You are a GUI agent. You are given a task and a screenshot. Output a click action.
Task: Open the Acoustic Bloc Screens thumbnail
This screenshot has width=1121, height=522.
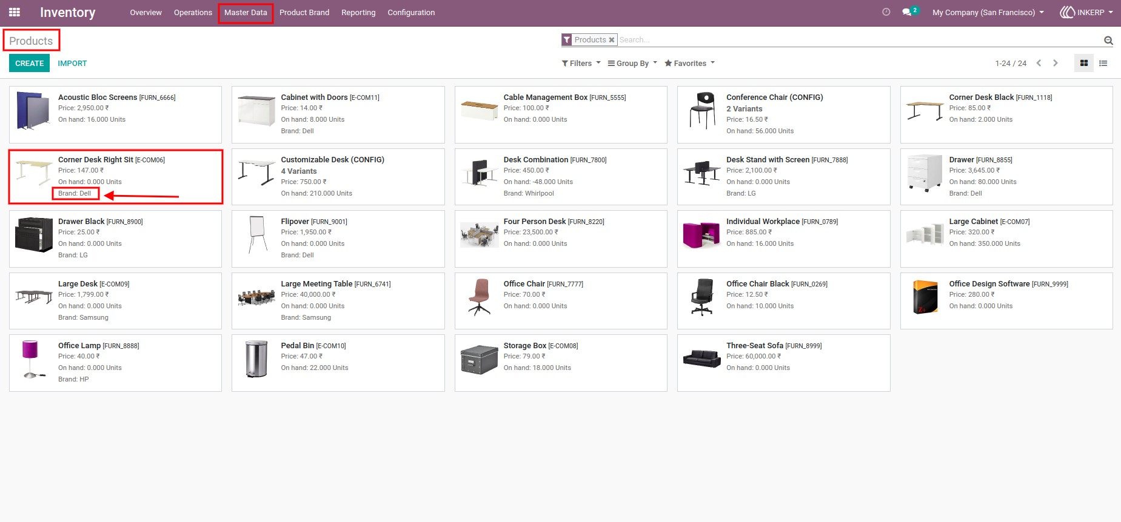[x=34, y=111]
